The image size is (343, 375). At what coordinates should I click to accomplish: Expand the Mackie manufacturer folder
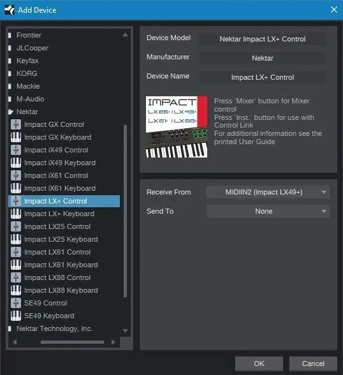click(10, 86)
